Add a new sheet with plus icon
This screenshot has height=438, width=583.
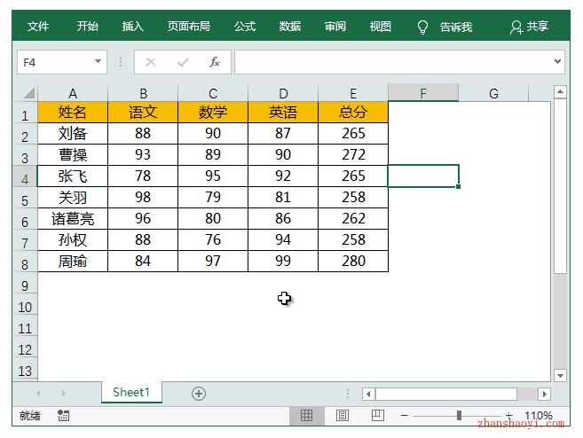tap(199, 394)
